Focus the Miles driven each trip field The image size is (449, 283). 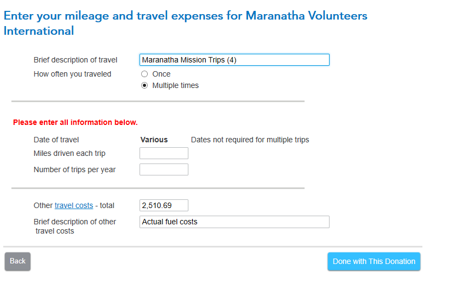163,153
